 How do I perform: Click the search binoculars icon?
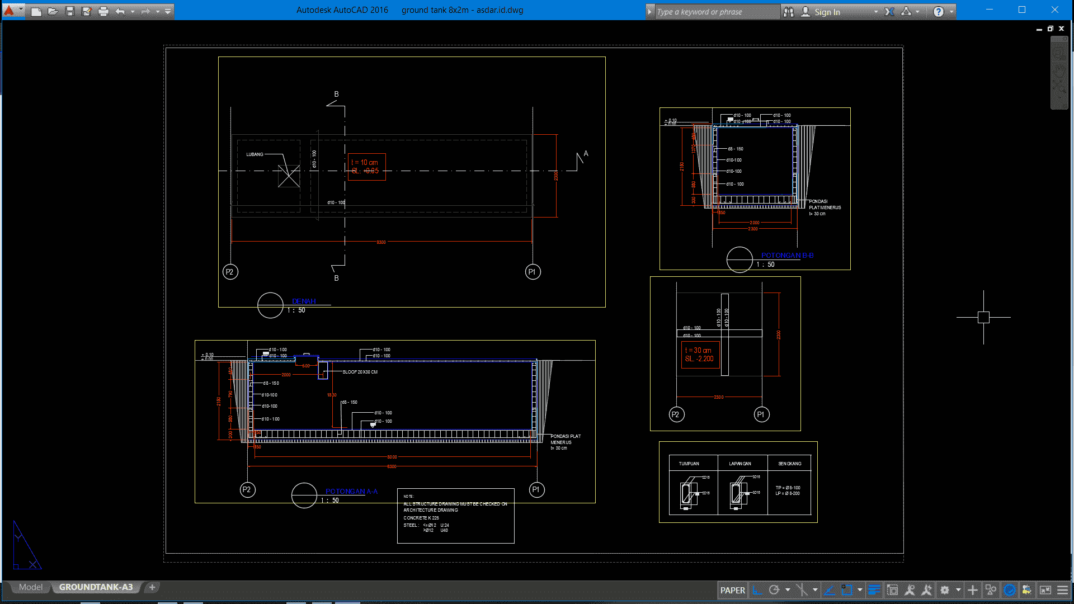(x=789, y=12)
